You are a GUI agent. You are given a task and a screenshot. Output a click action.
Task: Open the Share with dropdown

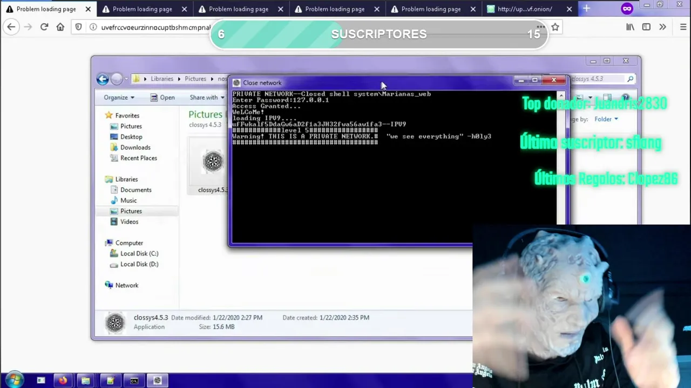pyautogui.click(x=207, y=98)
